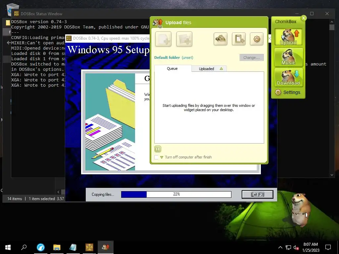The image size is (339, 254).
Task: Open the Windows Start menu
Action: [8, 247]
